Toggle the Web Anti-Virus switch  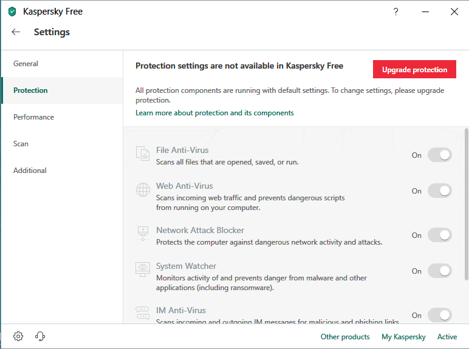pyautogui.click(x=440, y=191)
